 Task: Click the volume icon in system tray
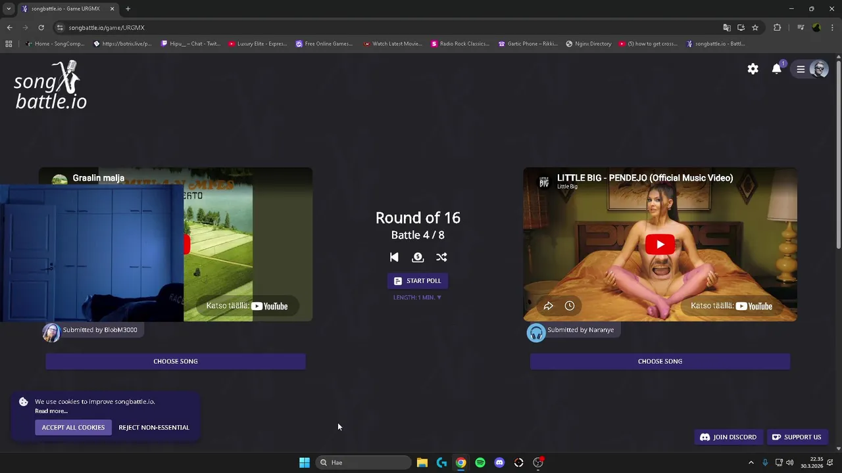(789, 462)
